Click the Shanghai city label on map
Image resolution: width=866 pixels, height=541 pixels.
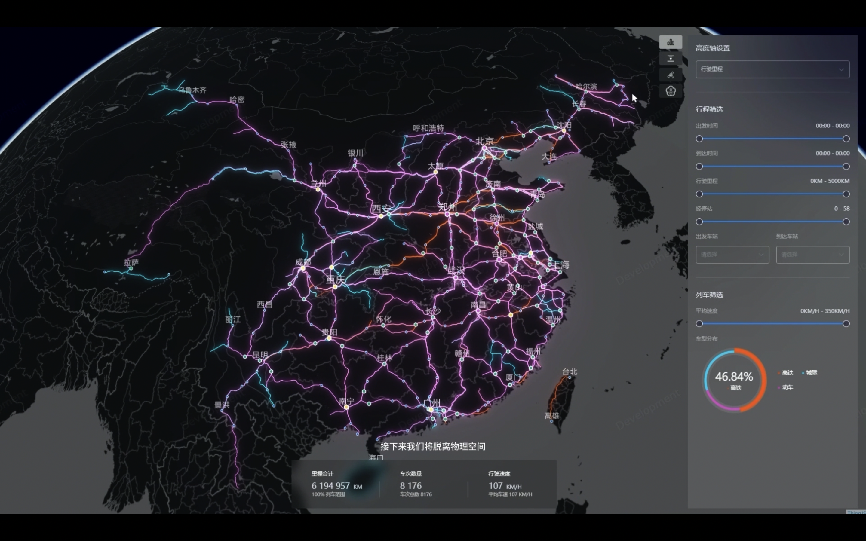(x=561, y=265)
